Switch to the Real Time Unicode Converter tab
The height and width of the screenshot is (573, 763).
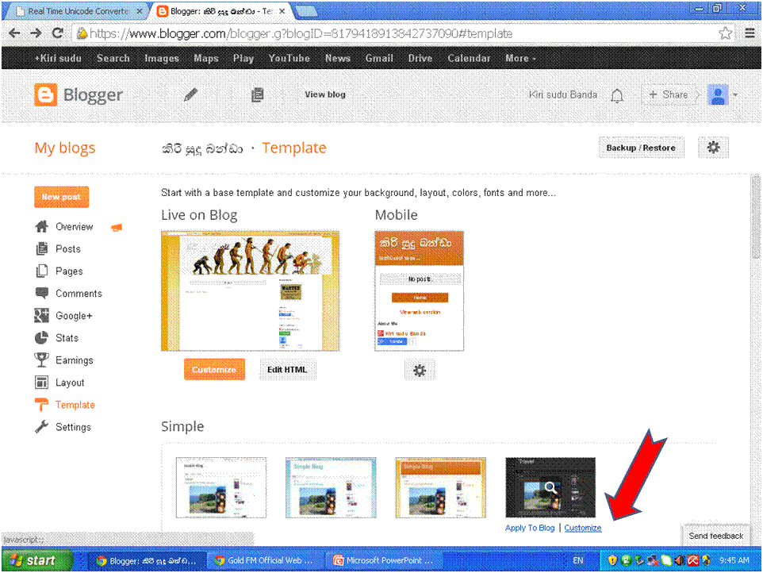pyautogui.click(x=78, y=11)
